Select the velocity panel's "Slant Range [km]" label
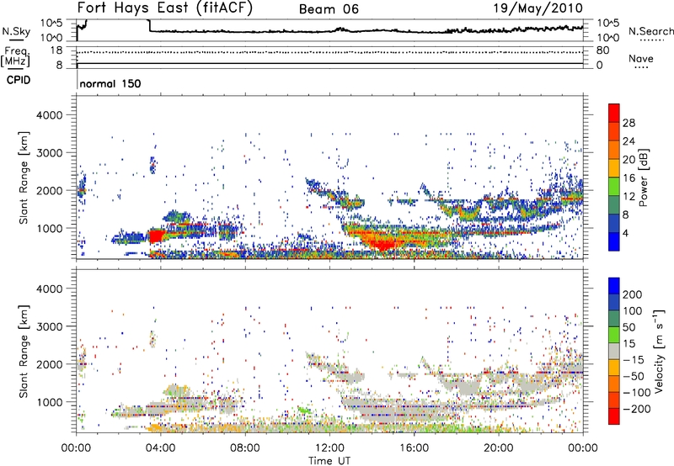This screenshot has height=466, width=674. [x=24, y=351]
